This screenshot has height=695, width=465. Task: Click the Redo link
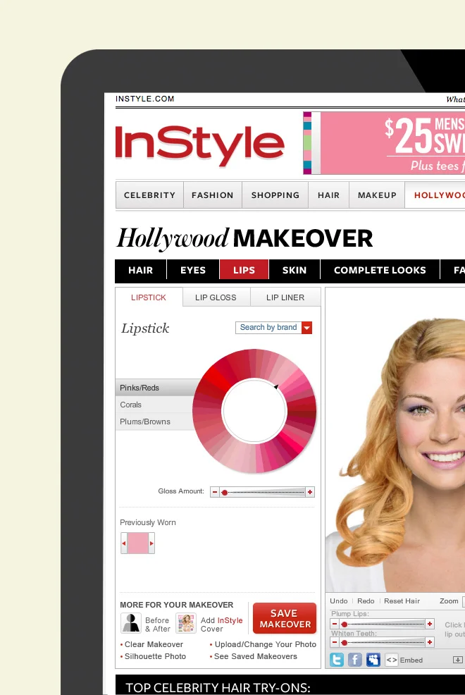[x=366, y=601]
